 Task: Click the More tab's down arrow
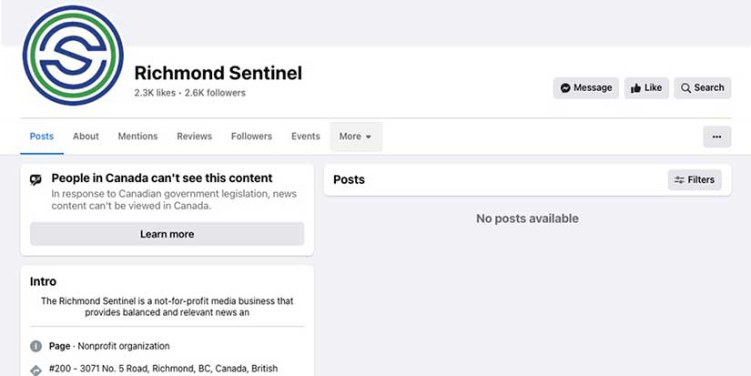tap(369, 137)
